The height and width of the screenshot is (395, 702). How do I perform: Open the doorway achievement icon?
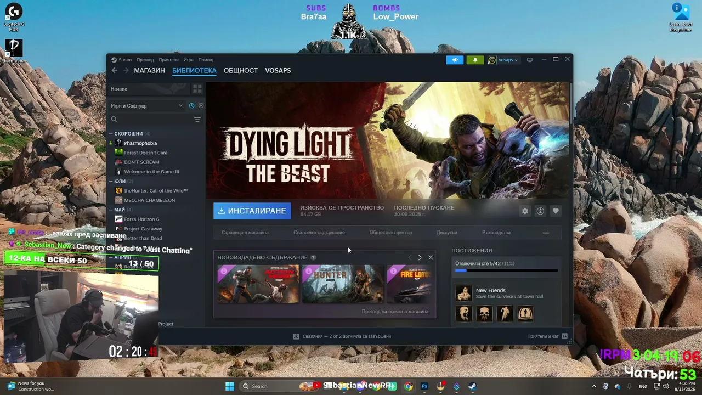[x=525, y=314]
